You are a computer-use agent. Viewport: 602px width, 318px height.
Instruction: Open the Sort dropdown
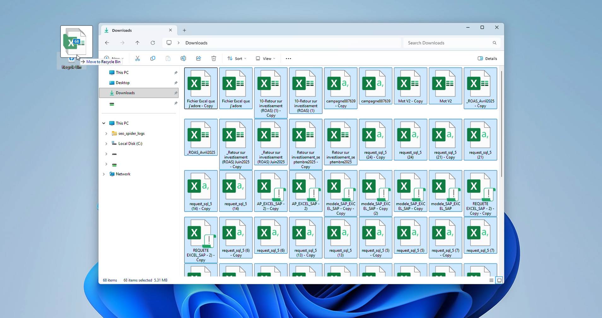[237, 59]
